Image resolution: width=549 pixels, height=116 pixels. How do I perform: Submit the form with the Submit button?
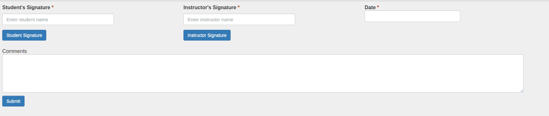(13, 101)
